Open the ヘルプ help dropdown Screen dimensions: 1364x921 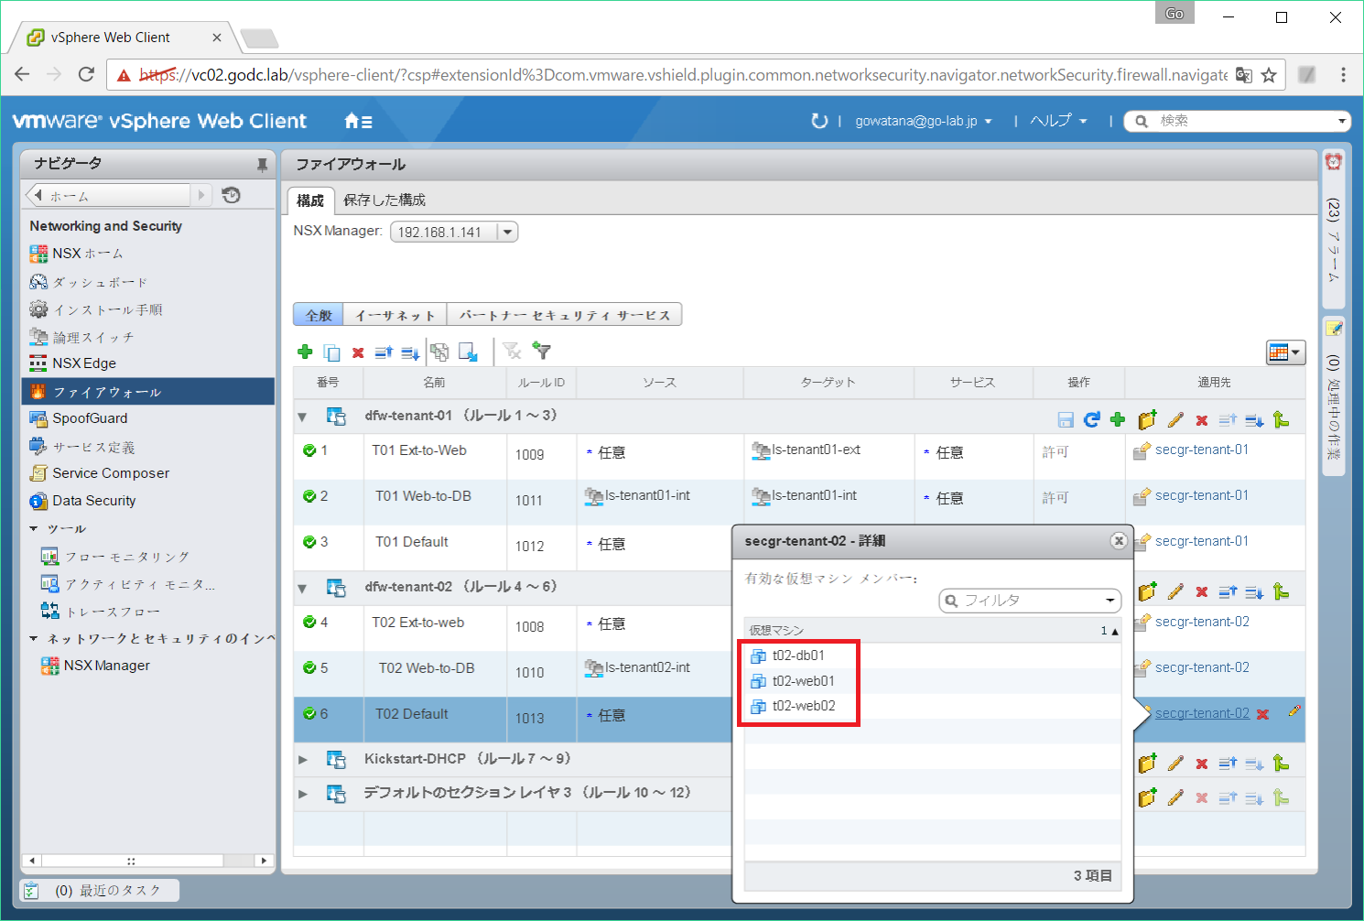[1059, 121]
